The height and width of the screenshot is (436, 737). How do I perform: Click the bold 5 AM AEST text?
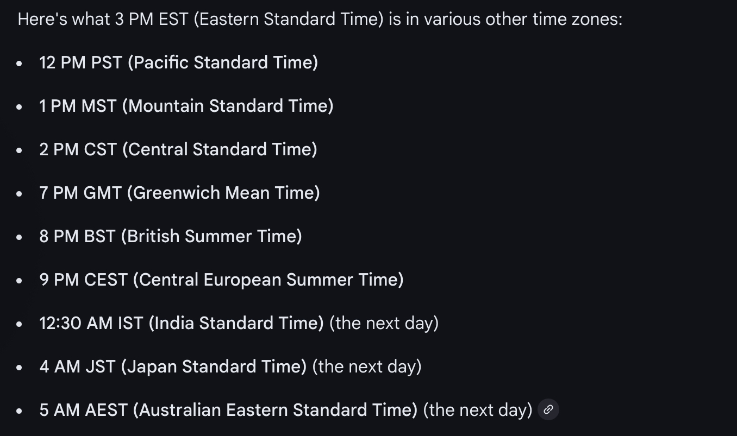point(228,410)
